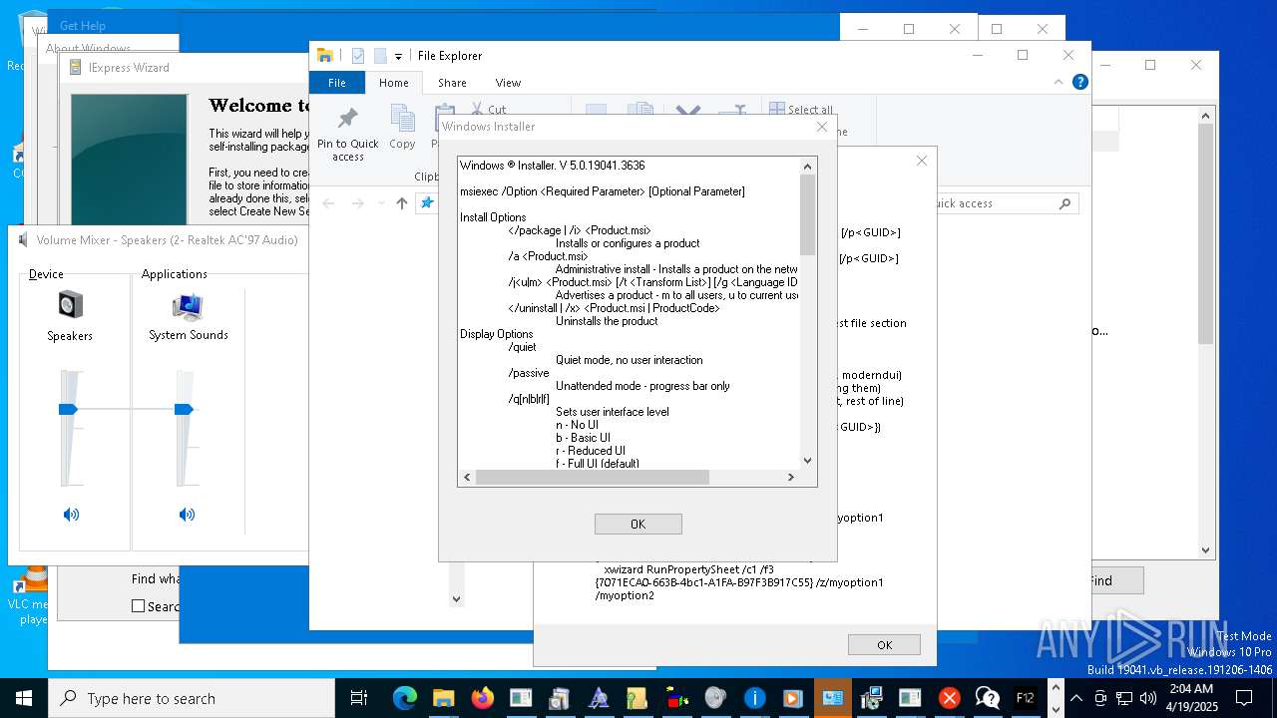The height and width of the screenshot is (718, 1277).
Task: Open Customize Quick Access Toolbar dropdown
Action: point(398,56)
